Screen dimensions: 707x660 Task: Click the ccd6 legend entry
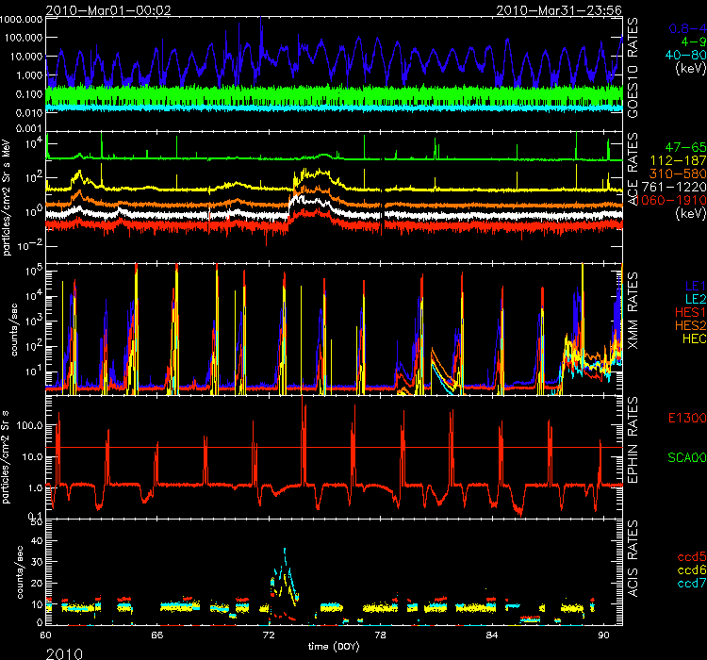coord(692,569)
